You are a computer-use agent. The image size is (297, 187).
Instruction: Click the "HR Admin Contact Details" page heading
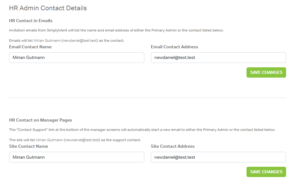pyautogui.click(x=48, y=8)
